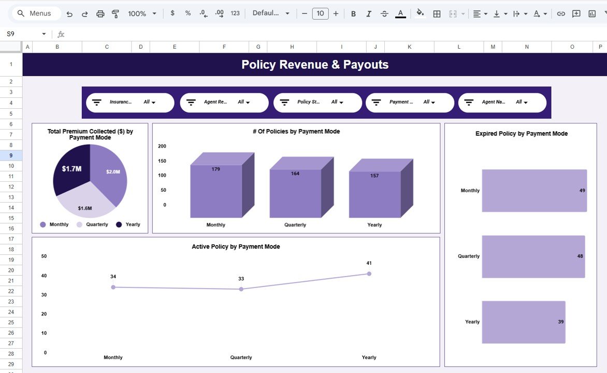Toggle italic formatting
Viewport: 607px width, 373px height.
click(x=369, y=13)
